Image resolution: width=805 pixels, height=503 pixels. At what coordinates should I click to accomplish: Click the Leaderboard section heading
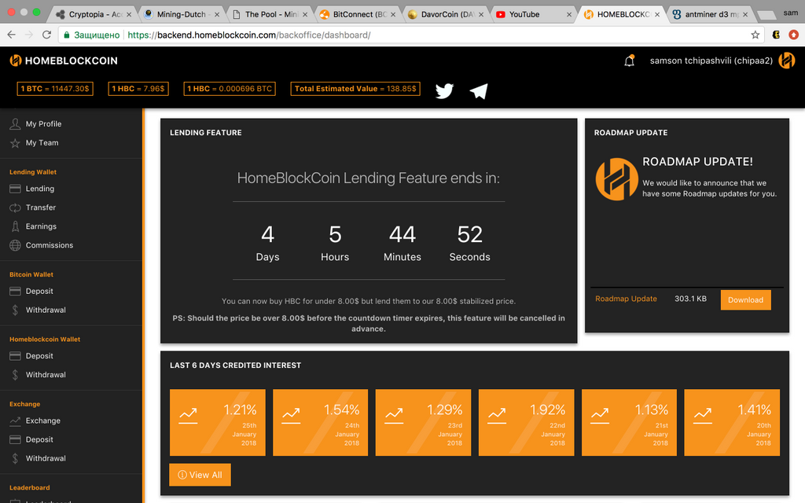(x=30, y=487)
